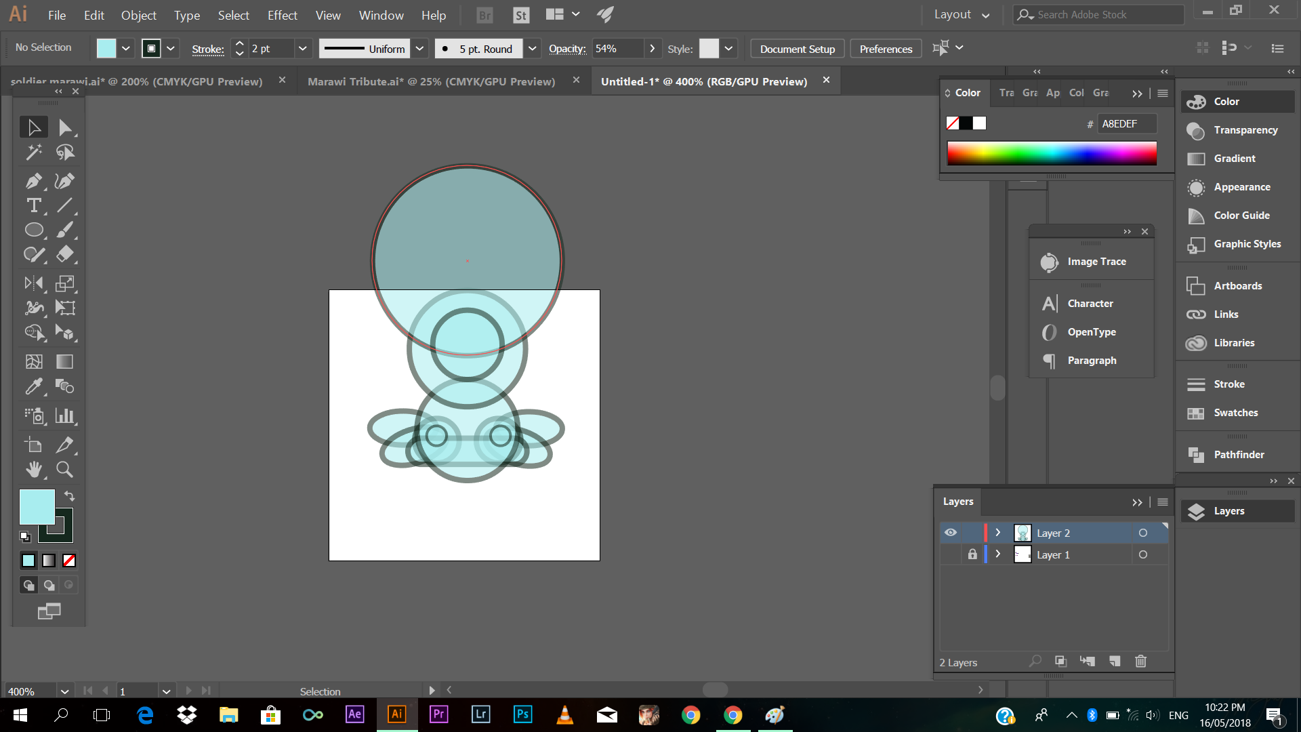Open the Pathfinder panel
The height and width of the screenshot is (732, 1301).
1238,454
